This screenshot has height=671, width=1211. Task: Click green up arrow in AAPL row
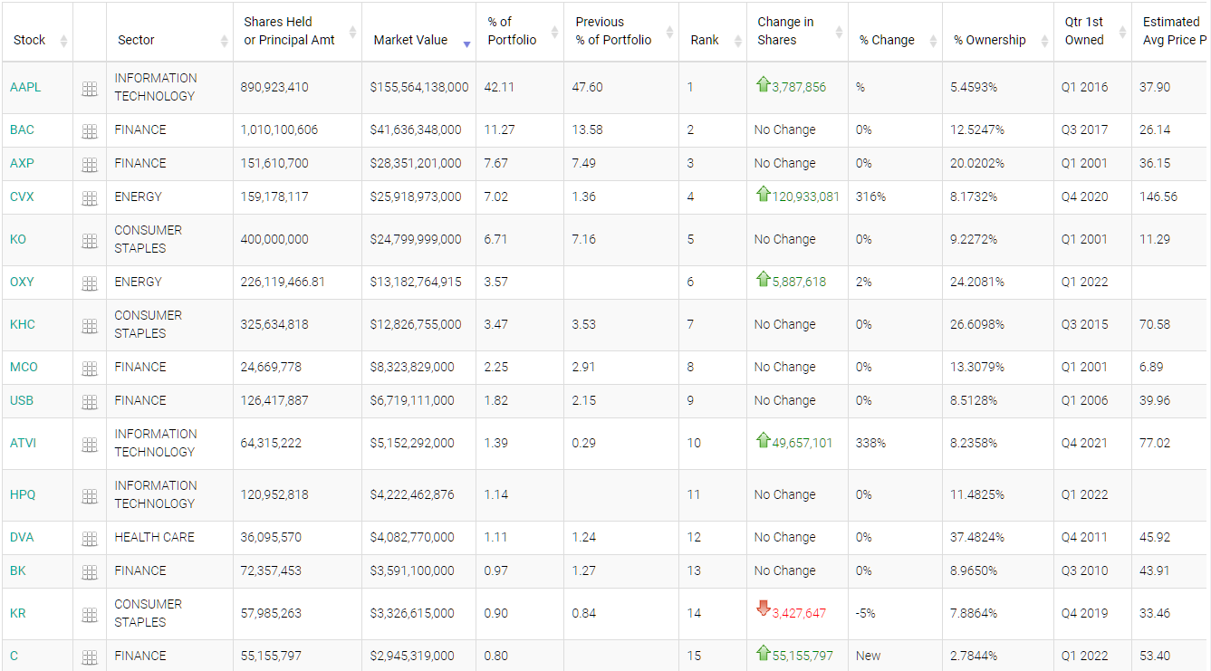pos(763,84)
